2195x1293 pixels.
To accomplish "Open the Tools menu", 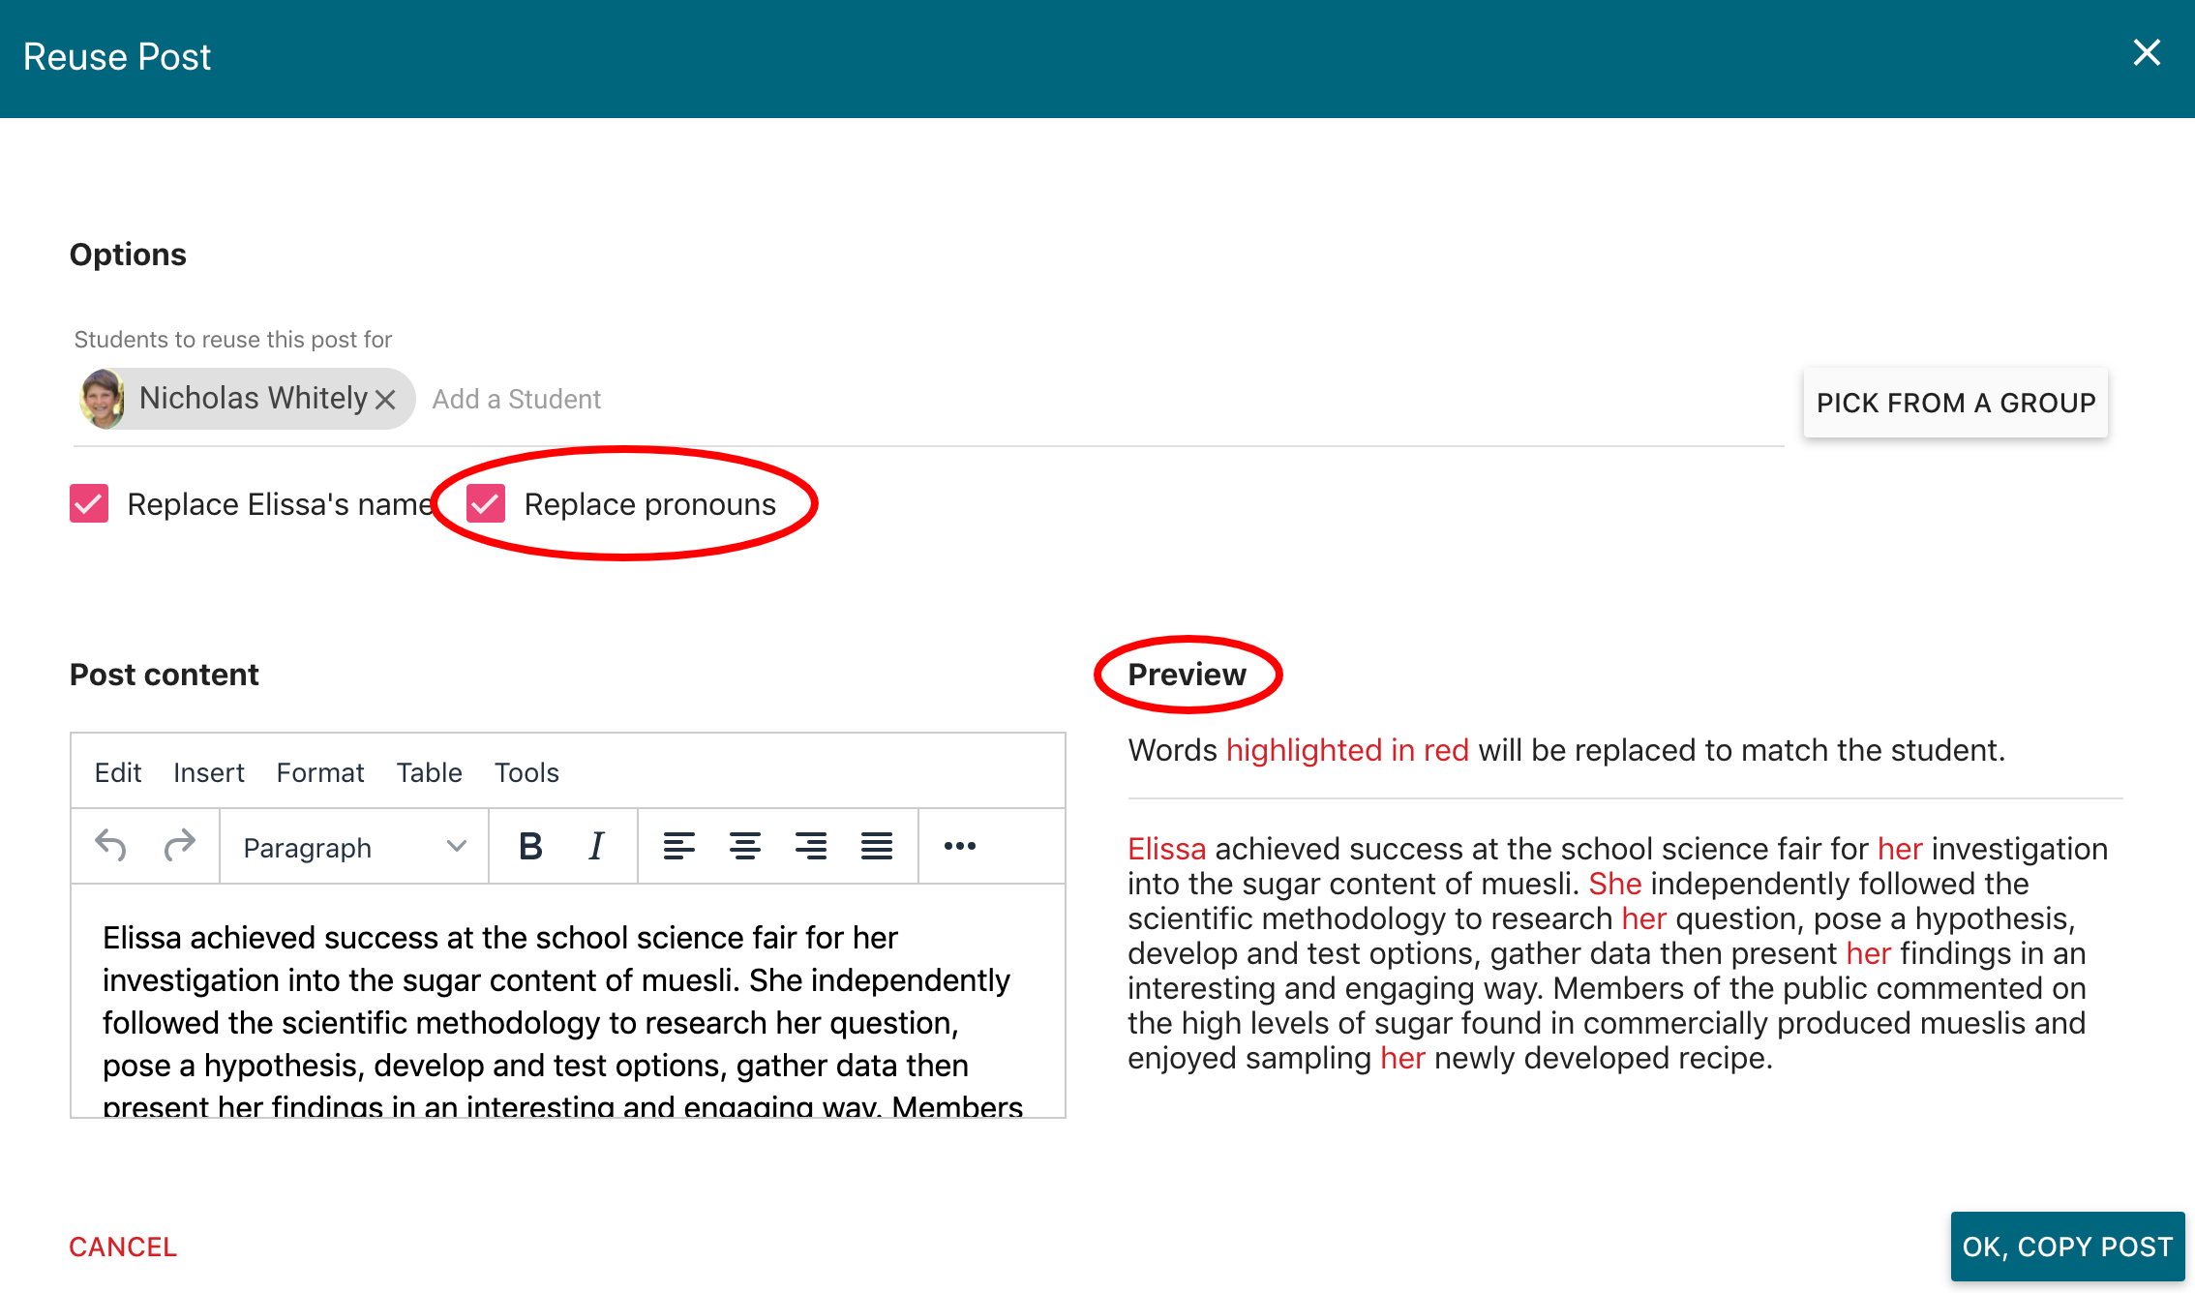I will point(526,772).
